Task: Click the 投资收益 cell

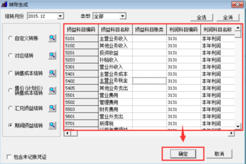Action: (115, 53)
